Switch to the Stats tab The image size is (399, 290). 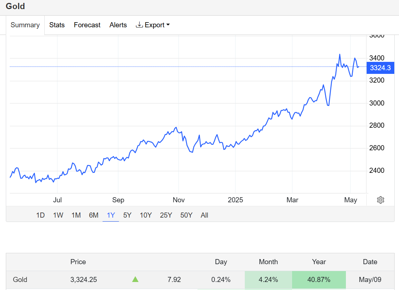57,25
